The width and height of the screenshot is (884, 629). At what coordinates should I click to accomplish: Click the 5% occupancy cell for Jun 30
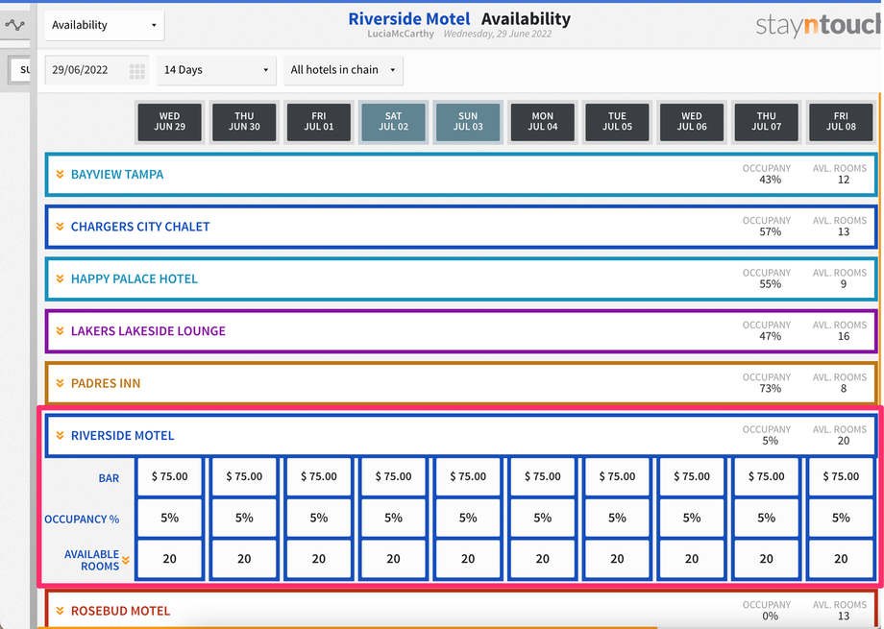(x=244, y=518)
